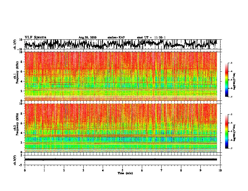The image size is (248, 191).
Task: Click the "VLF Spectra" title text
Action: (x=35, y=37)
